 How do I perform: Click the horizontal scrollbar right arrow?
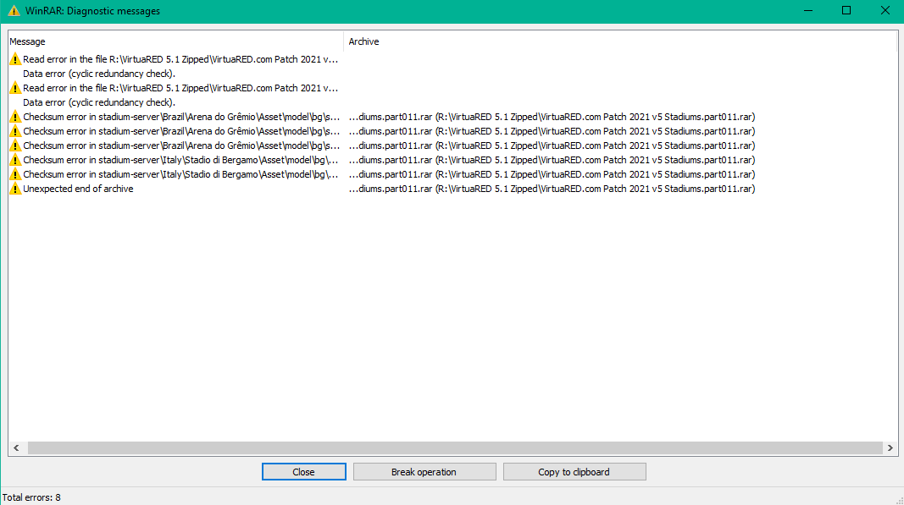coord(890,448)
